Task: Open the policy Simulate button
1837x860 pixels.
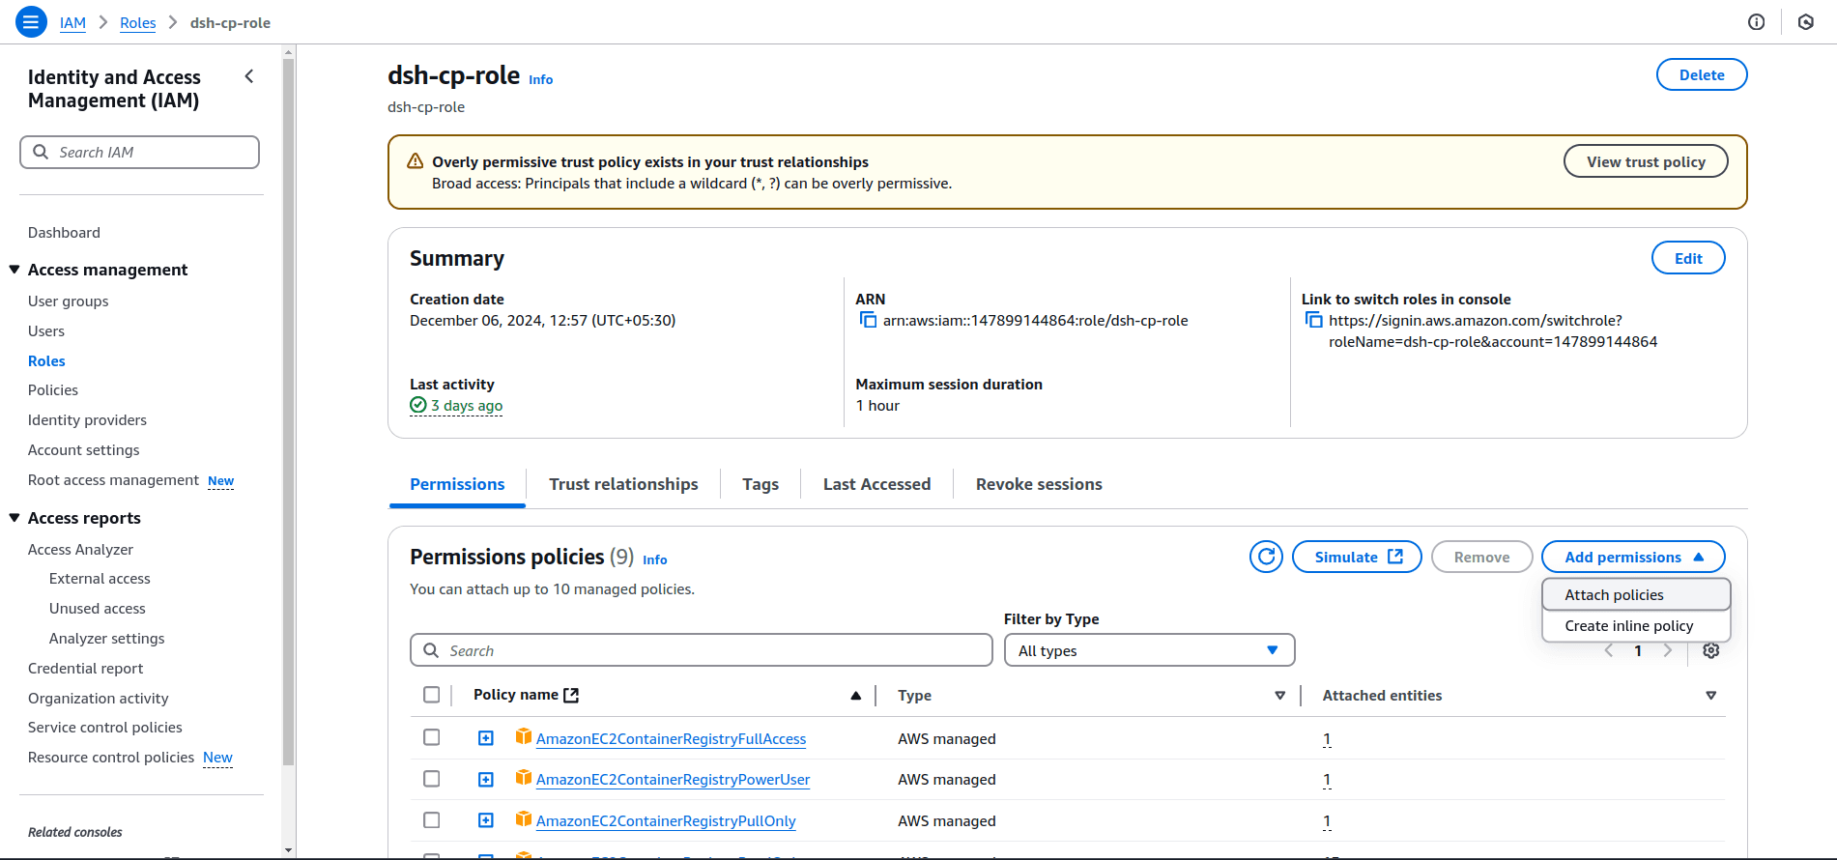Action: pos(1357,557)
